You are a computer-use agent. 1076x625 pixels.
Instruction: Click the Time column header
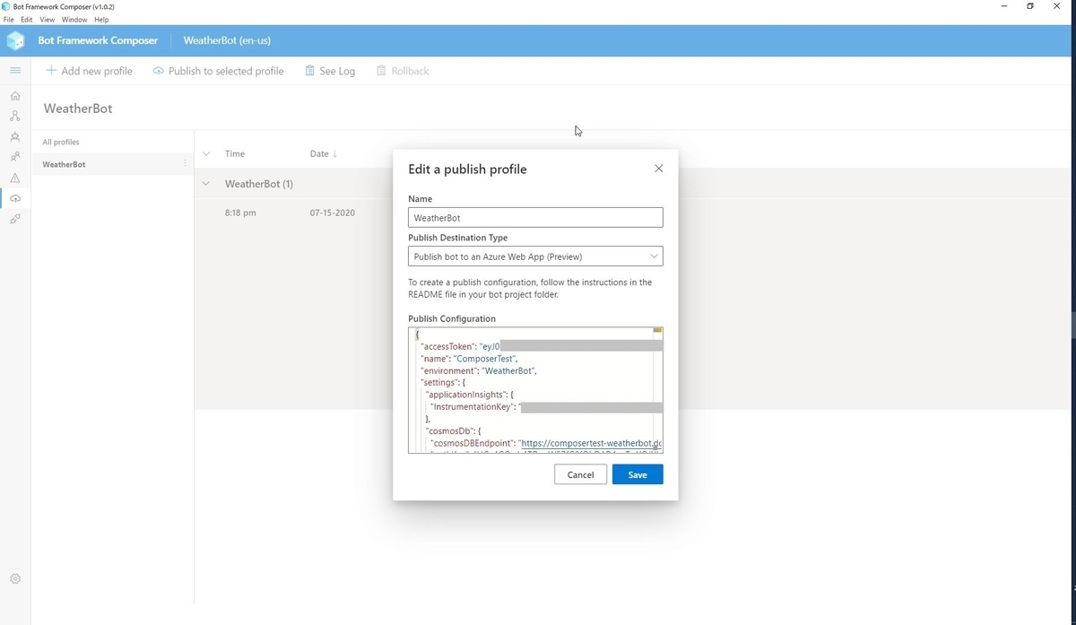(235, 153)
